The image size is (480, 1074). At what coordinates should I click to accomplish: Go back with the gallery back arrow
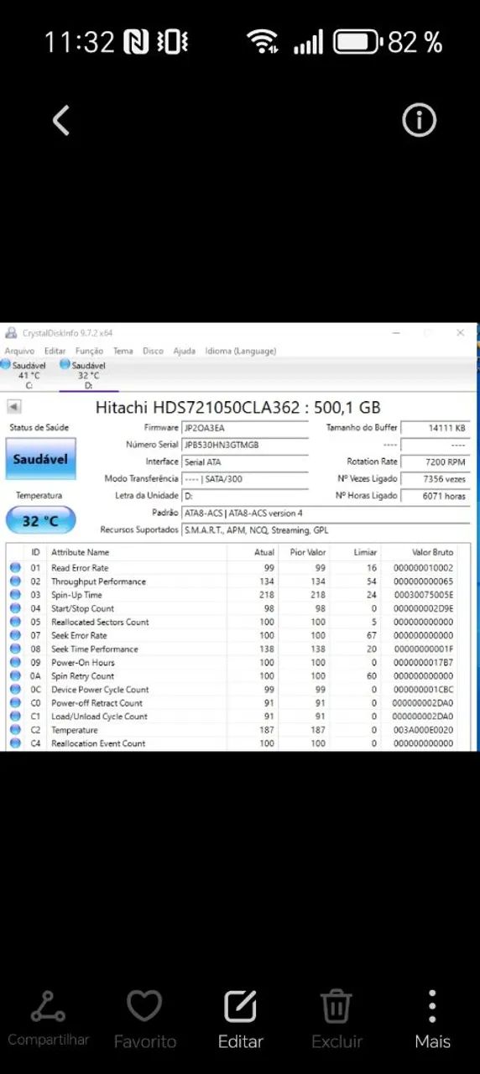tap(60, 121)
